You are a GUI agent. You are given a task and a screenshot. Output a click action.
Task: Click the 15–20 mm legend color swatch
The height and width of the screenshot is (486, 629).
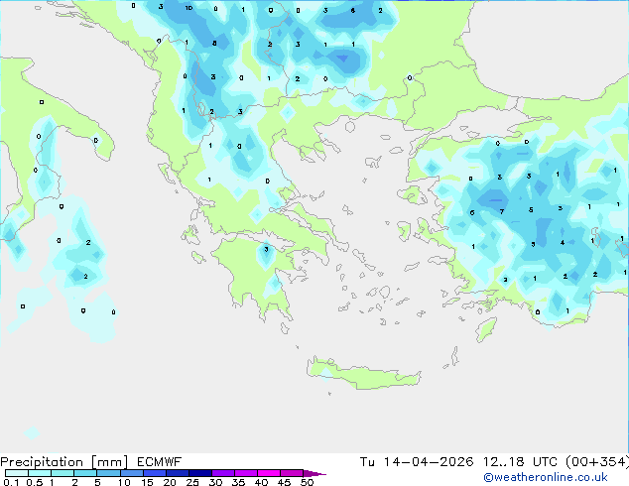click(154, 473)
